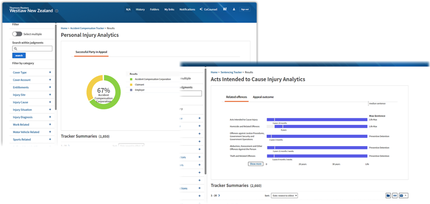The height and width of the screenshot is (204, 430).
Task: Save results to a folder using folder icon
Action: [x=388, y=195]
